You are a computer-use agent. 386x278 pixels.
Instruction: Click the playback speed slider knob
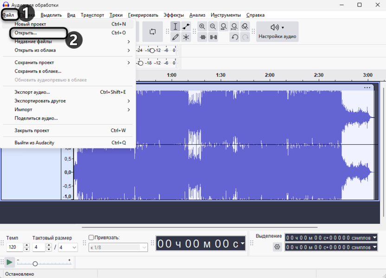(35, 264)
